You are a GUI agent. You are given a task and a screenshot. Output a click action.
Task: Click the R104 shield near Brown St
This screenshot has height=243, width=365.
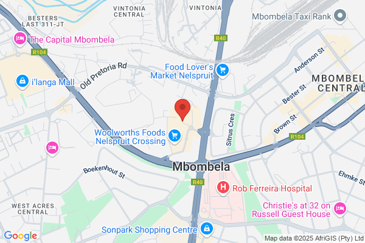point(297,137)
